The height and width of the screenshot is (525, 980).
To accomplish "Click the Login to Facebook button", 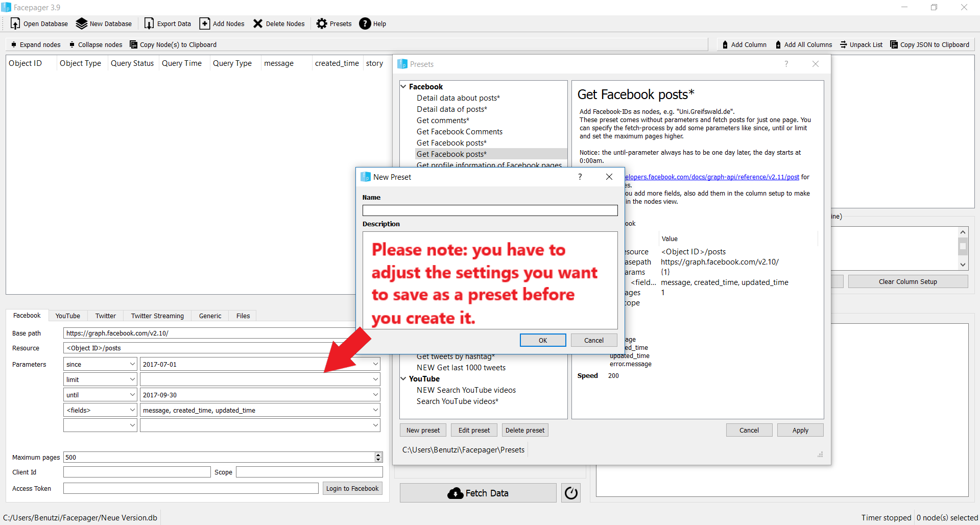I will tap(352, 488).
